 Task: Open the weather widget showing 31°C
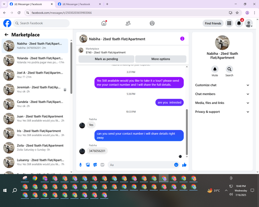click(214, 190)
